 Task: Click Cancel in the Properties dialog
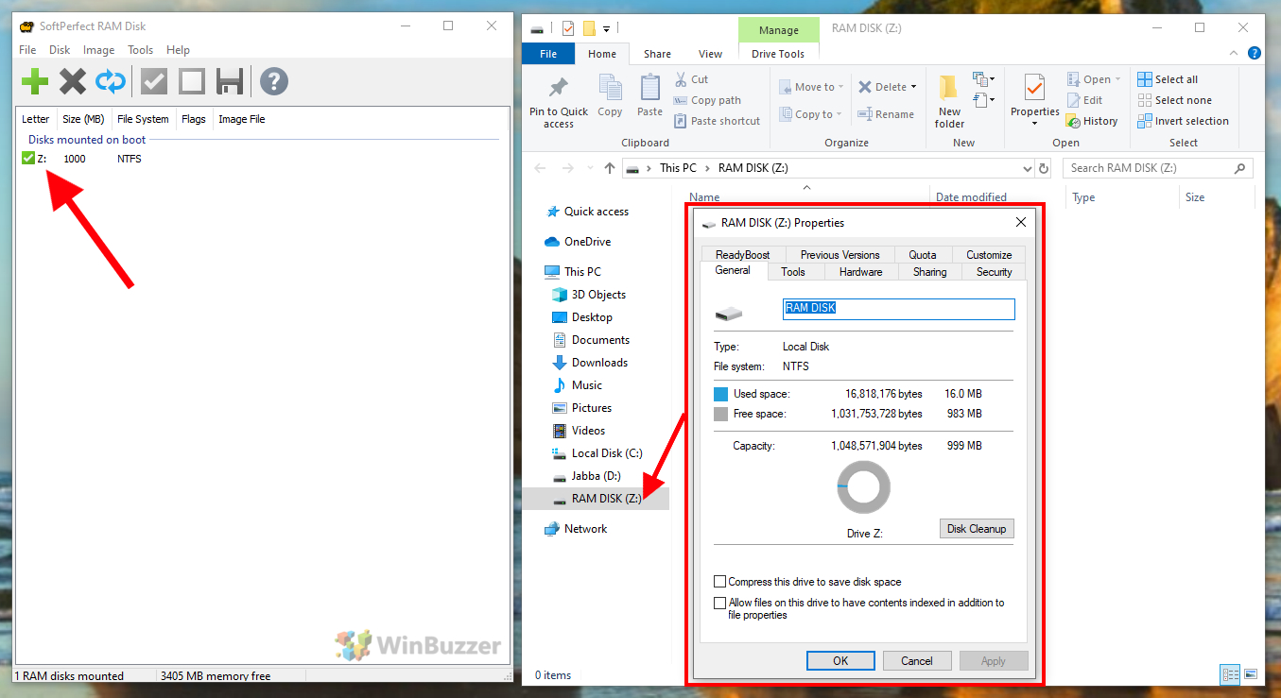916,661
